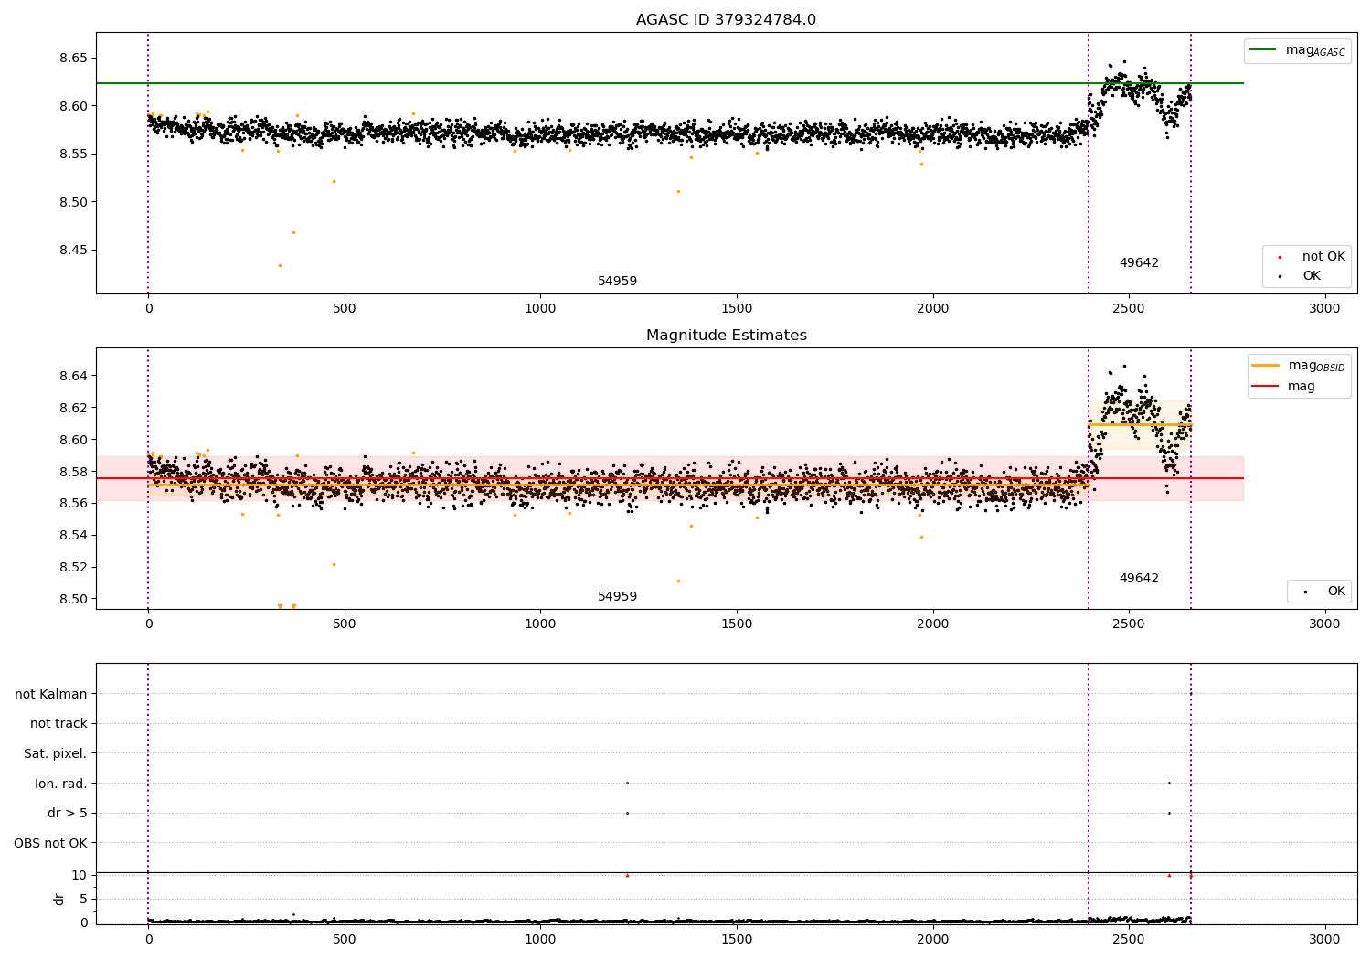The image size is (1371, 960).
Task: Click the orange mag OBSID legend line sample
Action: click(x=1265, y=366)
